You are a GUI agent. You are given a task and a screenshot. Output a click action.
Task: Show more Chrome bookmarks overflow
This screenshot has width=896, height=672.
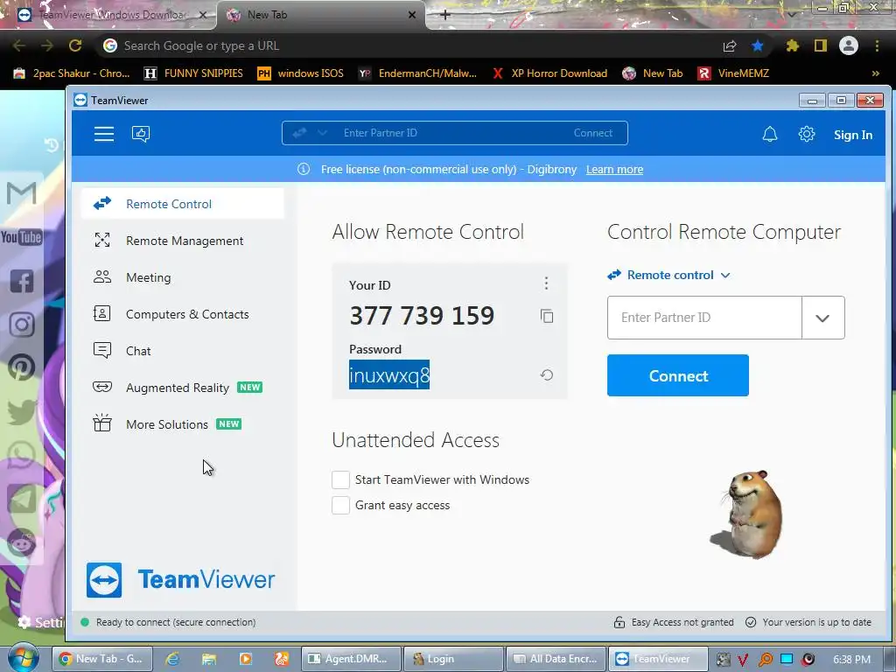pyautogui.click(x=875, y=73)
